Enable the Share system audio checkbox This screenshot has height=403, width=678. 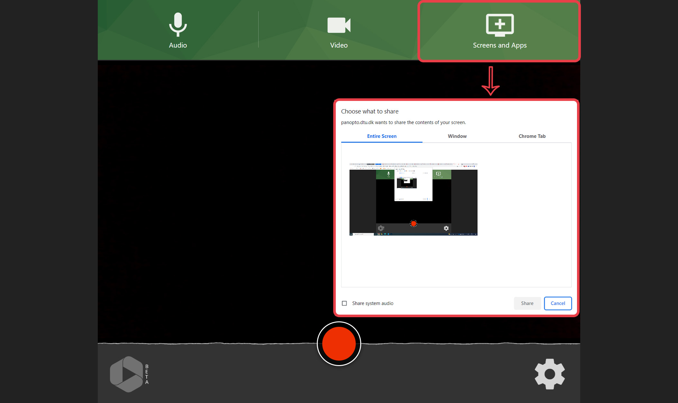coord(344,303)
